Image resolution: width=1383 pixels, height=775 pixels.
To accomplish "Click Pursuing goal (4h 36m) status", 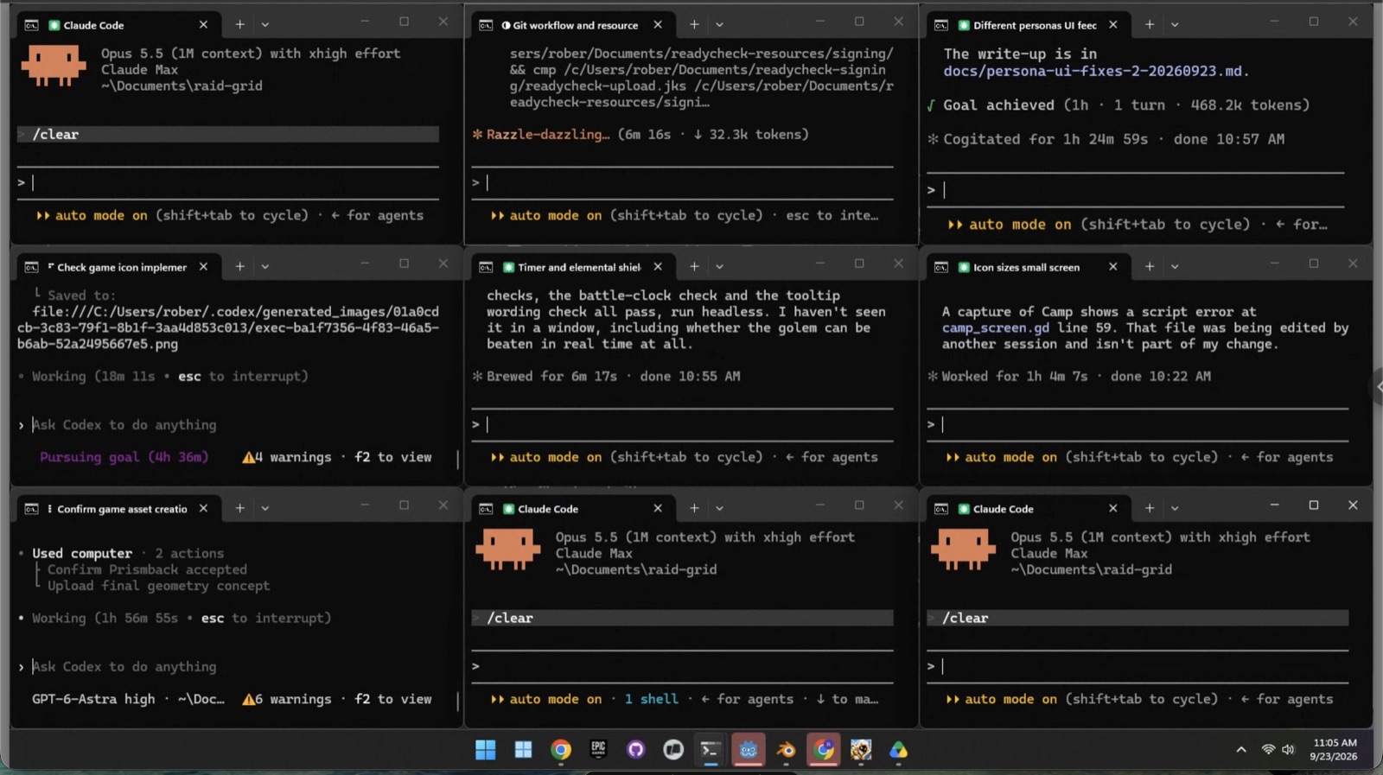I will coord(124,457).
